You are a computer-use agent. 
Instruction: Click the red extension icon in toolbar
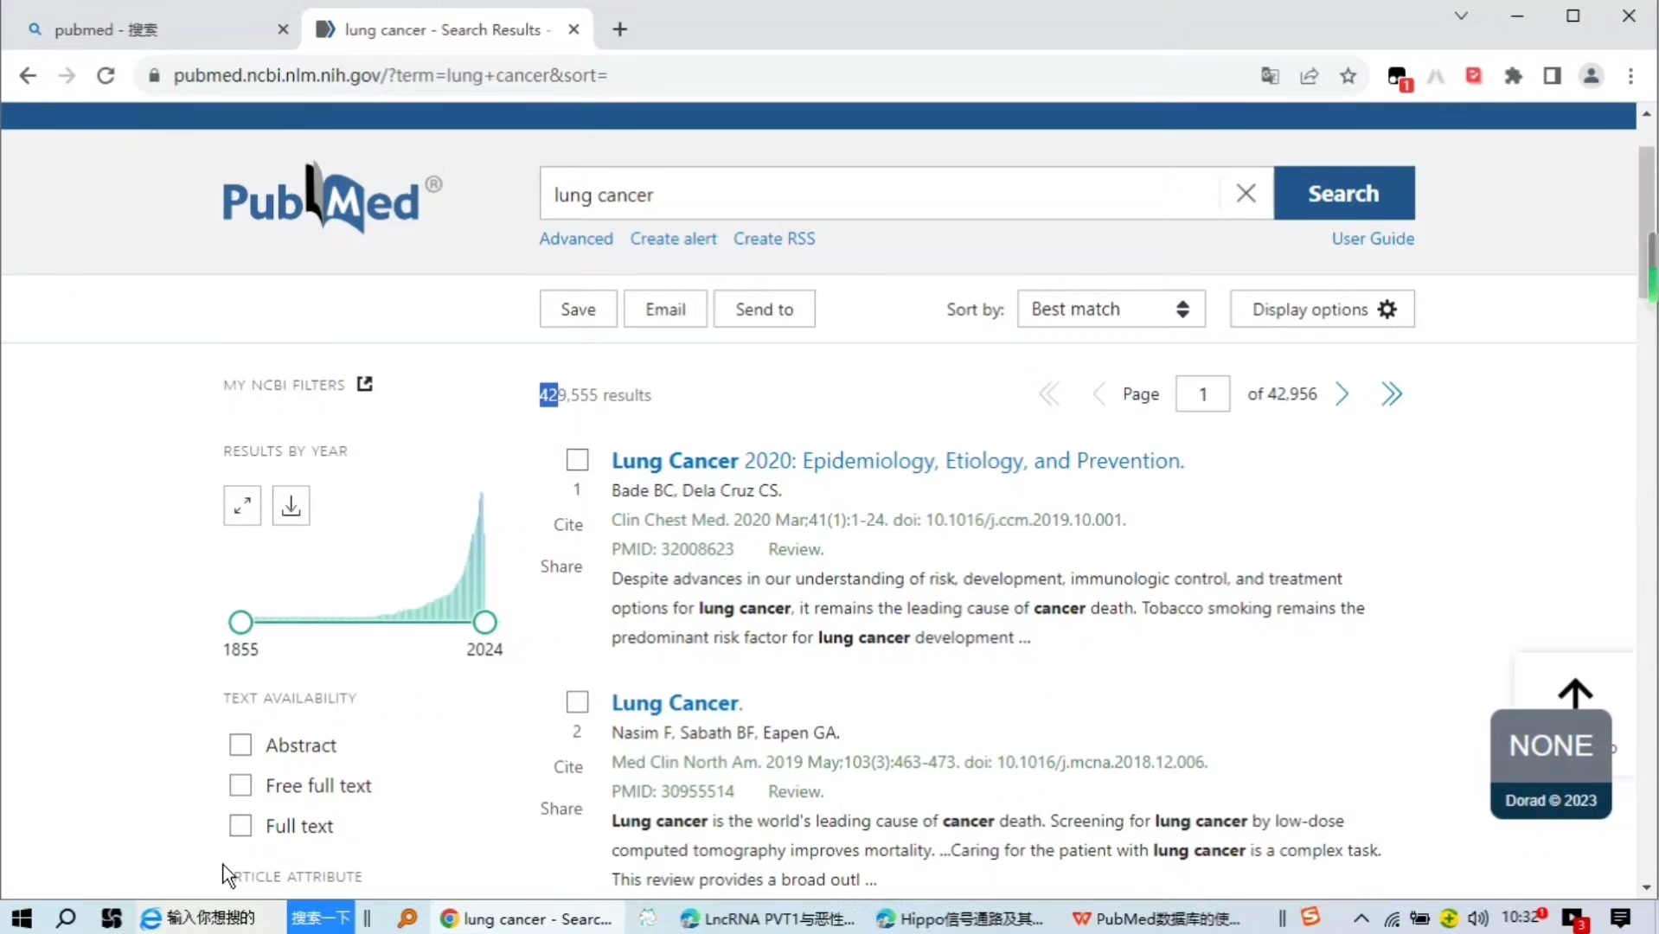point(1474,75)
